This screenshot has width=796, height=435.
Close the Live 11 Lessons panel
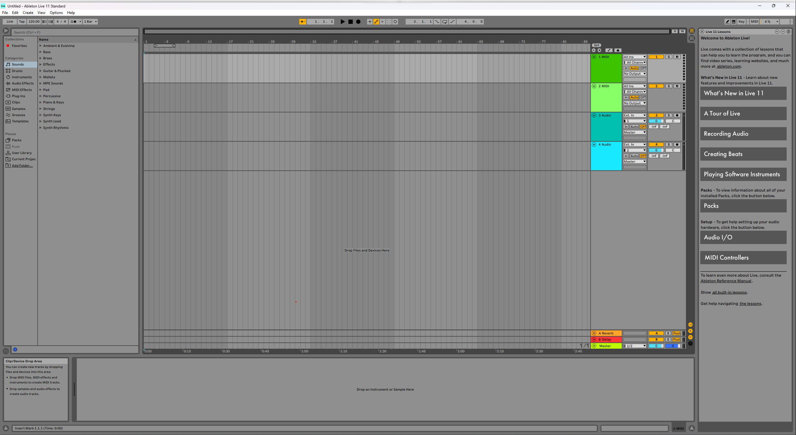pos(702,32)
